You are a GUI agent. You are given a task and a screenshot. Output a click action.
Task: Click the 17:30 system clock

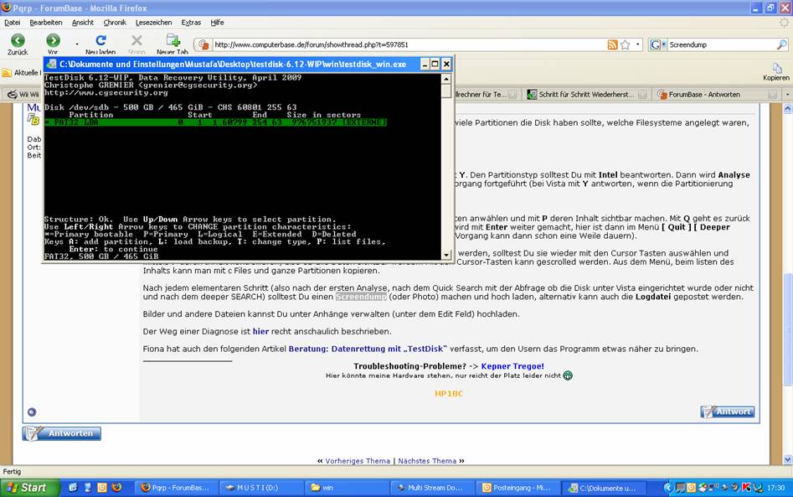[x=775, y=488]
